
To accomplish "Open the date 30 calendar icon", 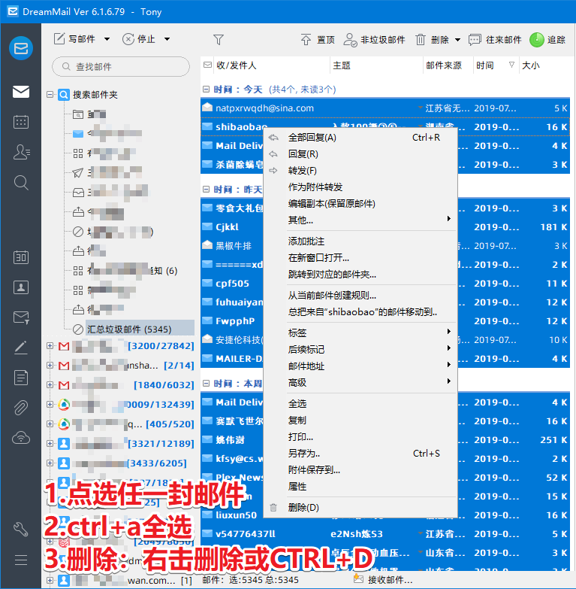I will click(x=21, y=257).
